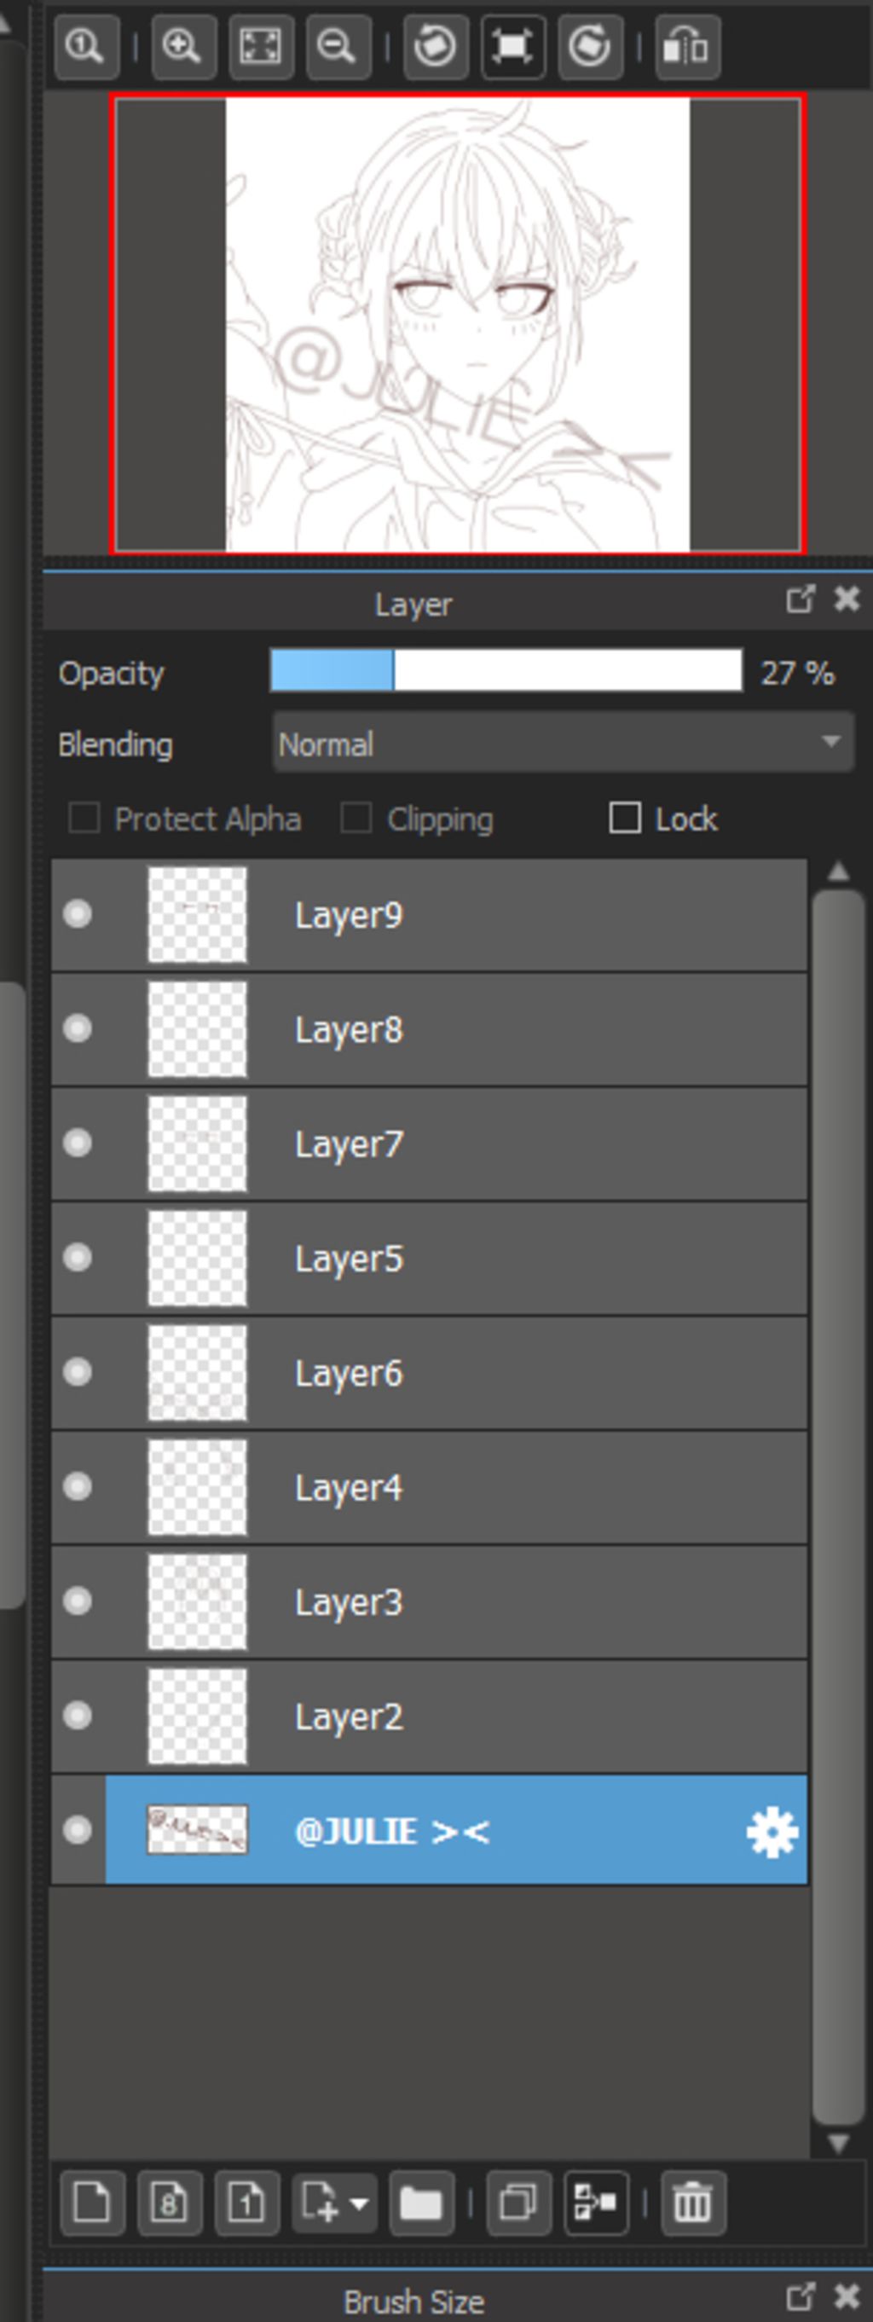The height and width of the screenshot is (2322, 873).
Task: Hide Layer9 visibility
Action: 78,914
